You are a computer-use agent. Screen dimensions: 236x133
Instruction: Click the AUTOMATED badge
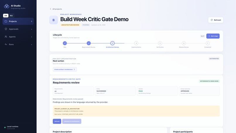(x=214, y=59)
